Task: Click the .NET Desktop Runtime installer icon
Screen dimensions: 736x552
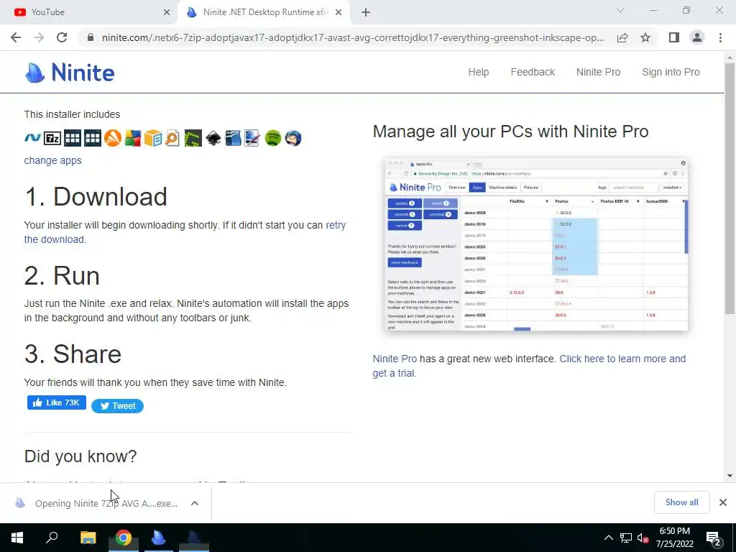Action: 32,138
